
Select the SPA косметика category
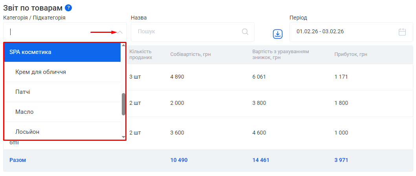click(62, 52)
